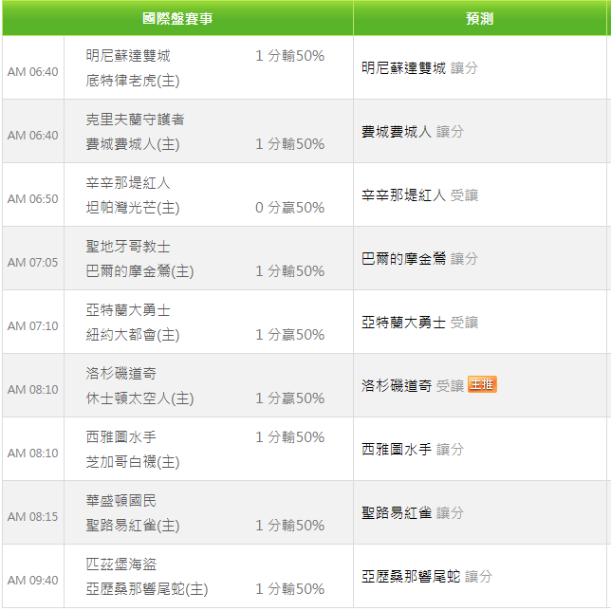611x611 pixels.
Task: Click prediction 西雅圖水手 讓分
Action: (413, 450)
